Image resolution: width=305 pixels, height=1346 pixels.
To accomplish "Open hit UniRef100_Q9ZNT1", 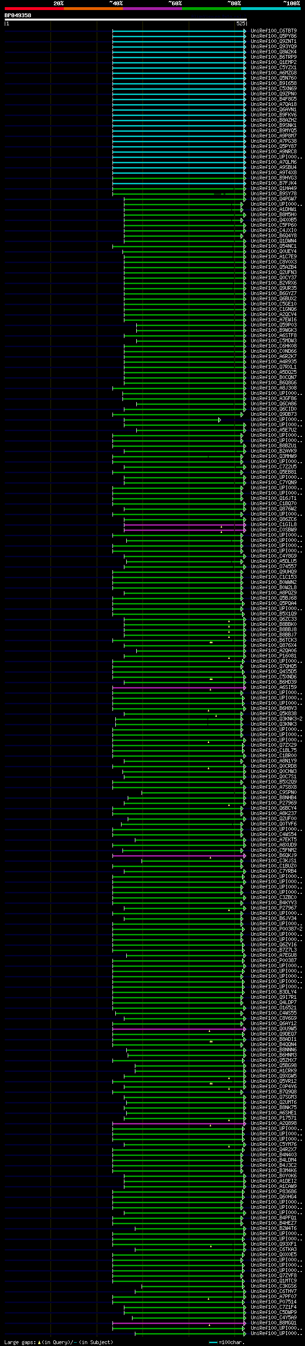I will pos(274,41).
